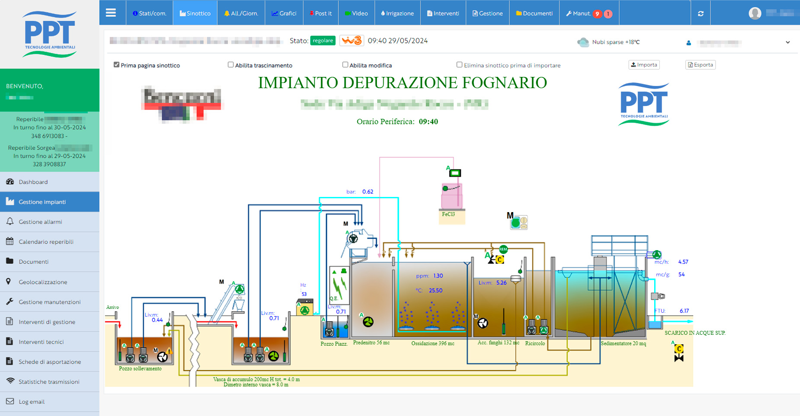Click the weather cloud icon
Viewport: 800px width, 416px height.
[583, 42]
